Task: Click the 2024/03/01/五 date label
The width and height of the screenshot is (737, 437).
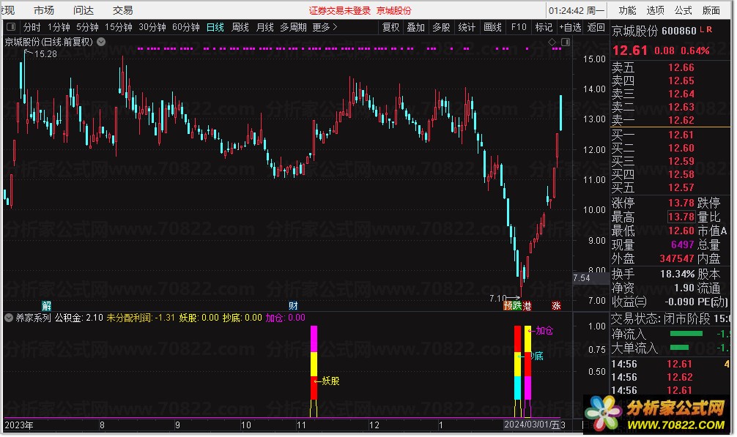Action: click(x=532, y=425)
